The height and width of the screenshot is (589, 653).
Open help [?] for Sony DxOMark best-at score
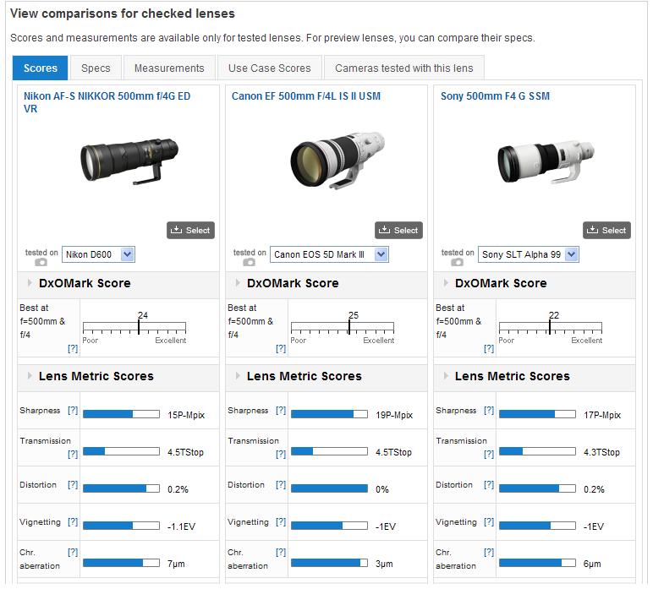point(489,348)
